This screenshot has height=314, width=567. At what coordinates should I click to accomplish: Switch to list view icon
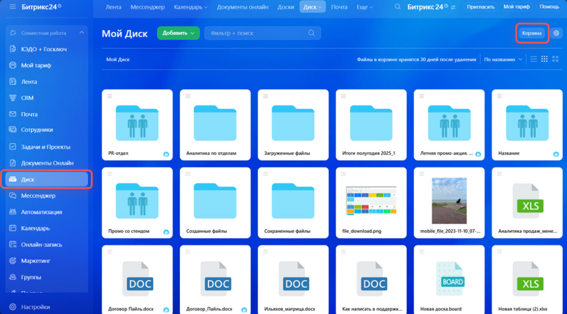coord(534,59)
